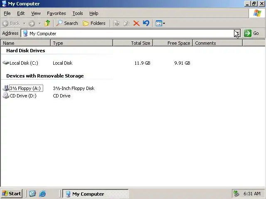Click the green Go button
This screenshot has height=199, width=266.
[252, 33]
